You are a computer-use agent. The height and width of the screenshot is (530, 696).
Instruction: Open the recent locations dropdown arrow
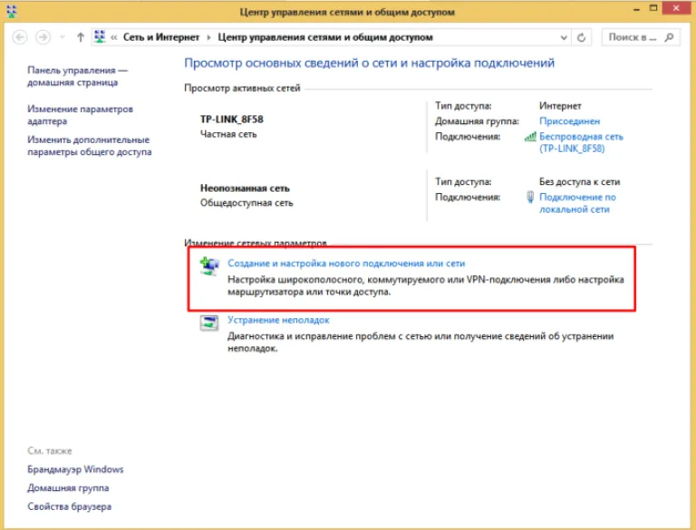coord(63,37)
